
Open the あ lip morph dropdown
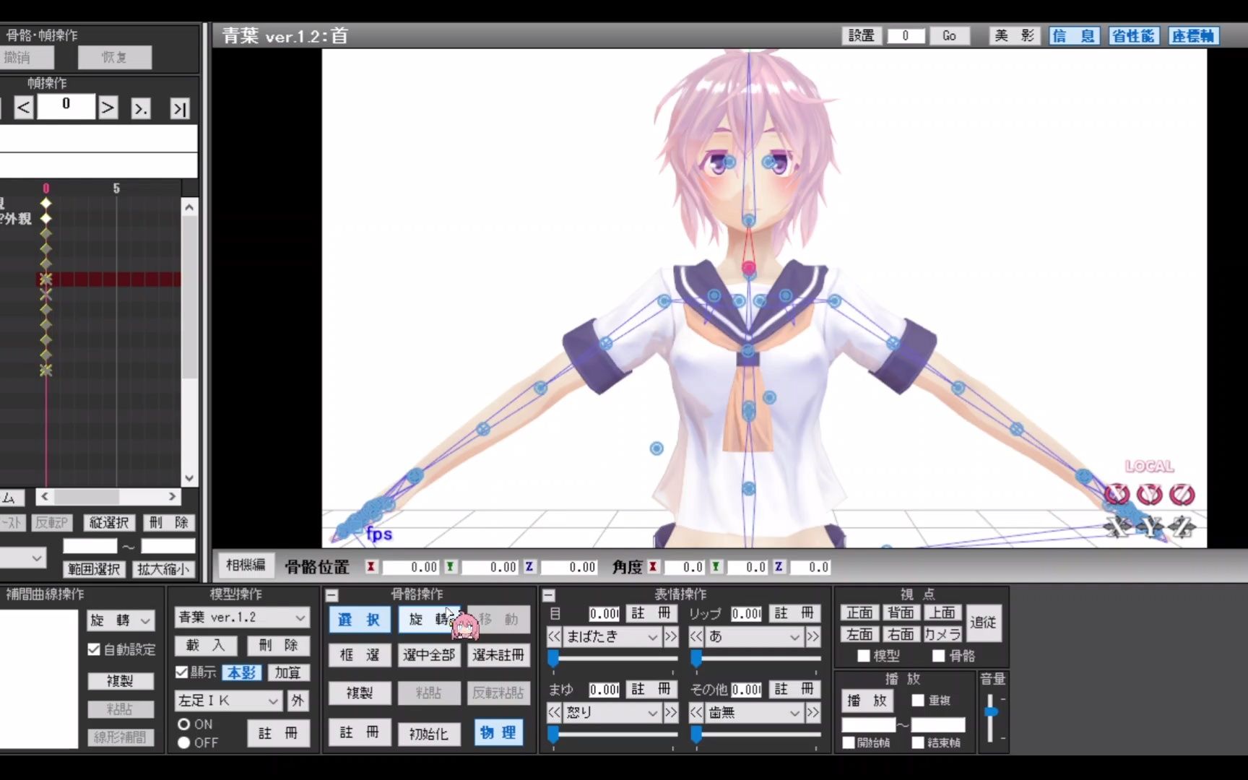click(755, 636)
